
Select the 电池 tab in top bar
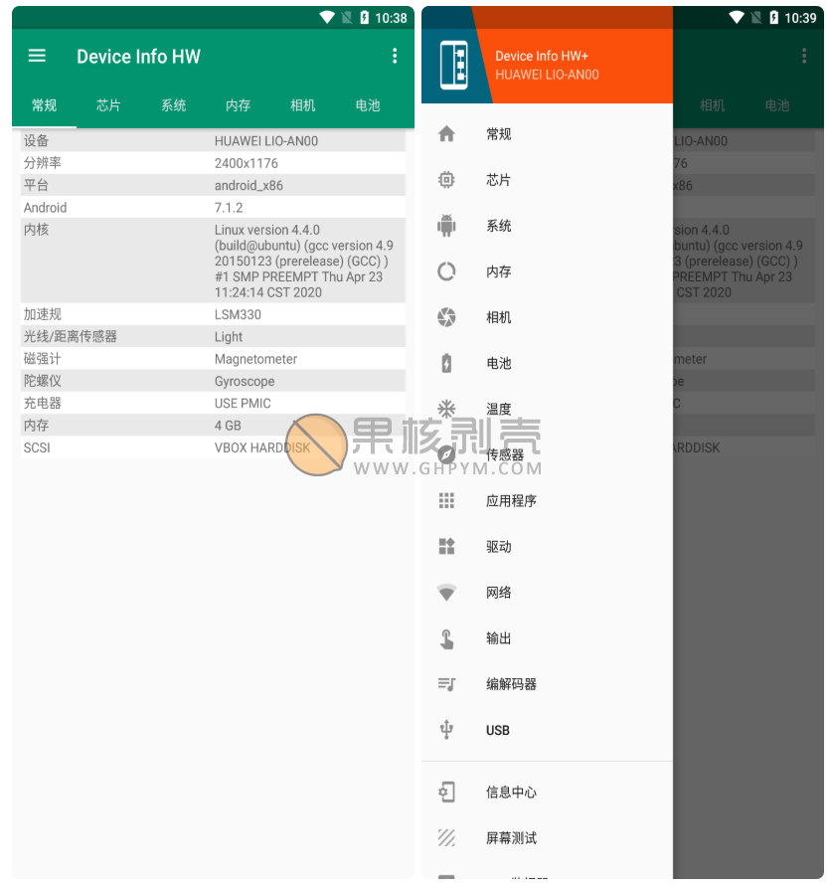point(368,105)
